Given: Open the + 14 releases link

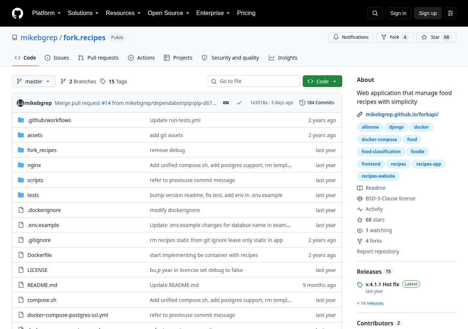Looking at the screenshot, I should click(370, 303).
